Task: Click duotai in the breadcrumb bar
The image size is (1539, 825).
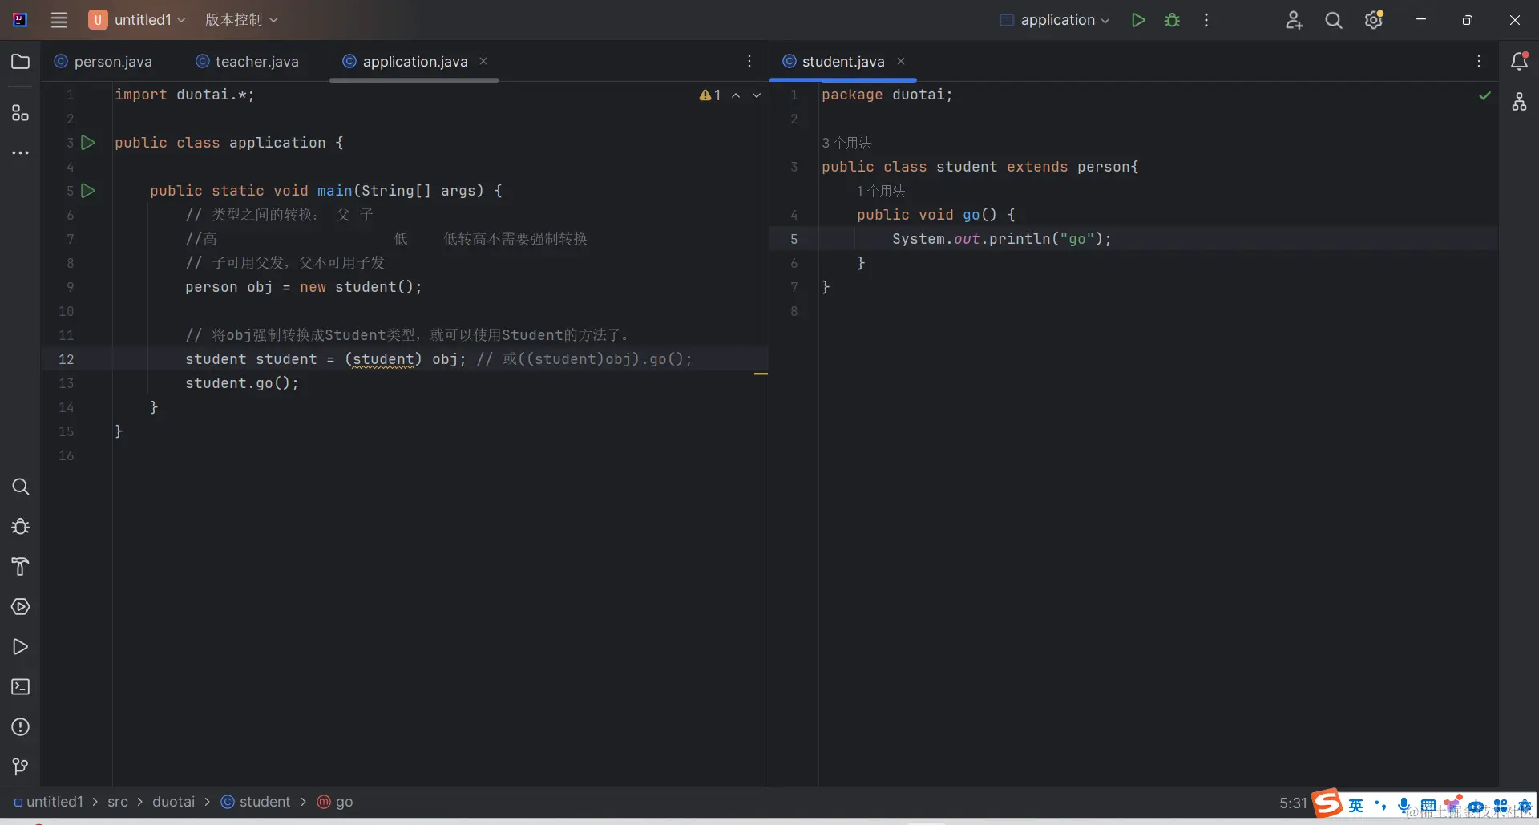Action: (x=174, y=802)
